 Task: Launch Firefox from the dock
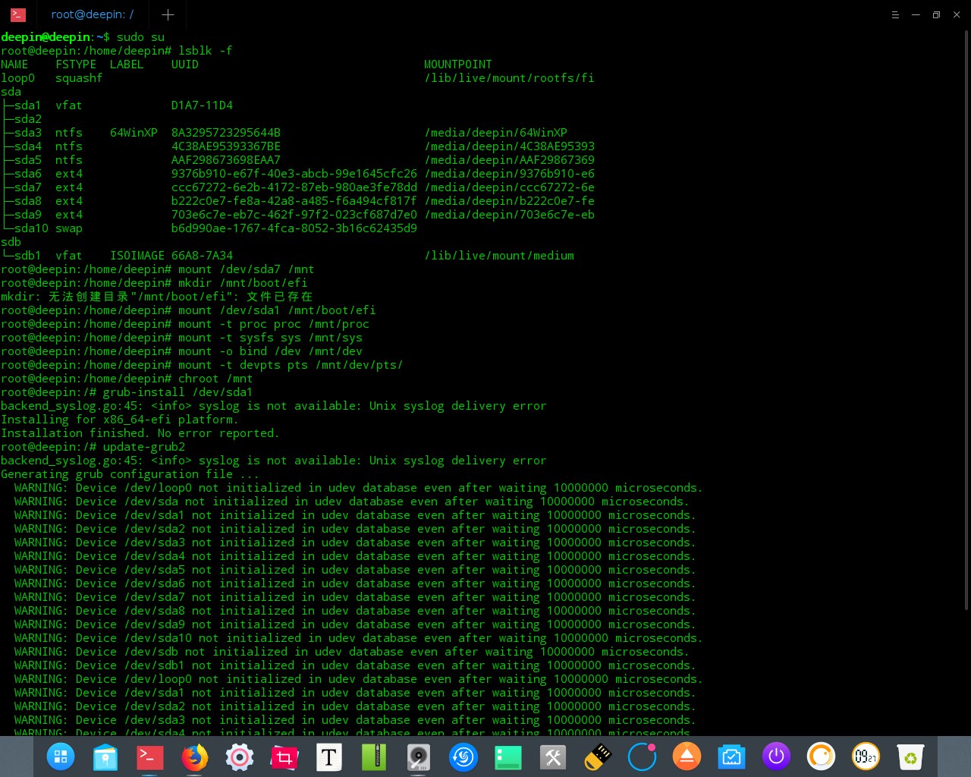(195, 757)
